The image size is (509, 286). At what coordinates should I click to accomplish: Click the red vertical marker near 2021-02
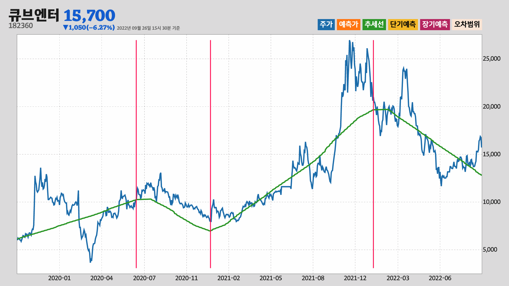(x=210, y=154)
